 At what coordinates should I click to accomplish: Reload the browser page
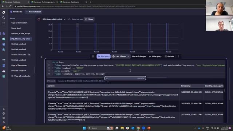tap(11, 7)
